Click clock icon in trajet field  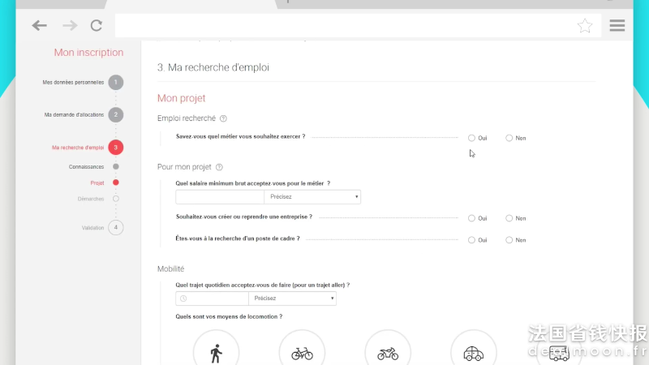coord(183,298)
